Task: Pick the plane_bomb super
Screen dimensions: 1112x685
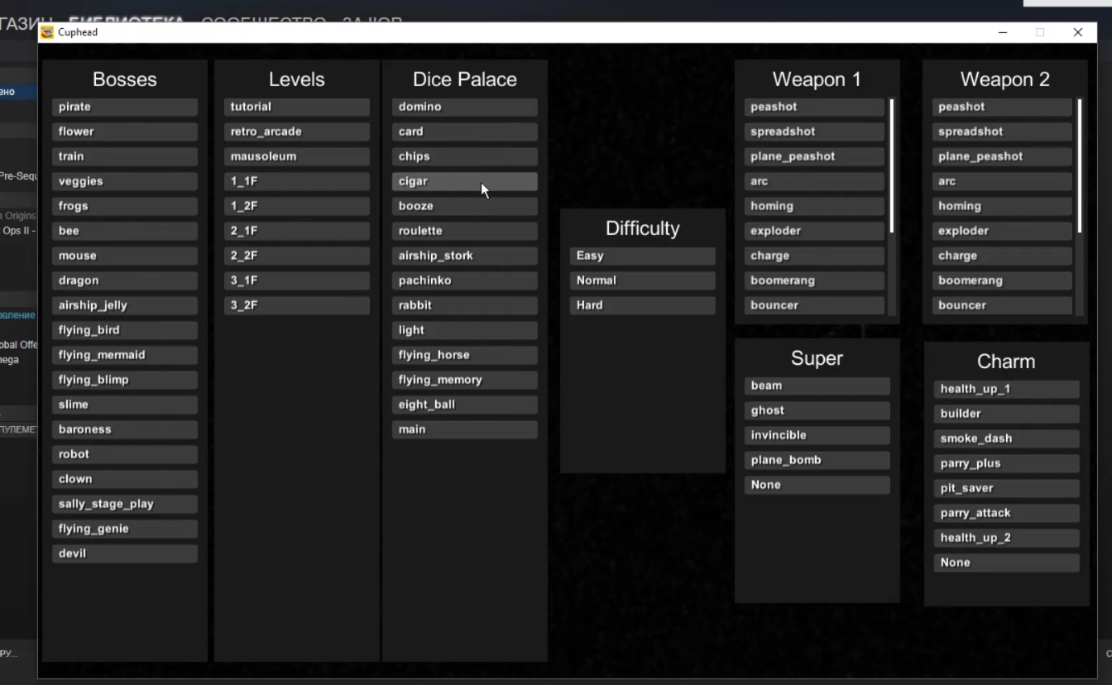Action: point(817,461)
